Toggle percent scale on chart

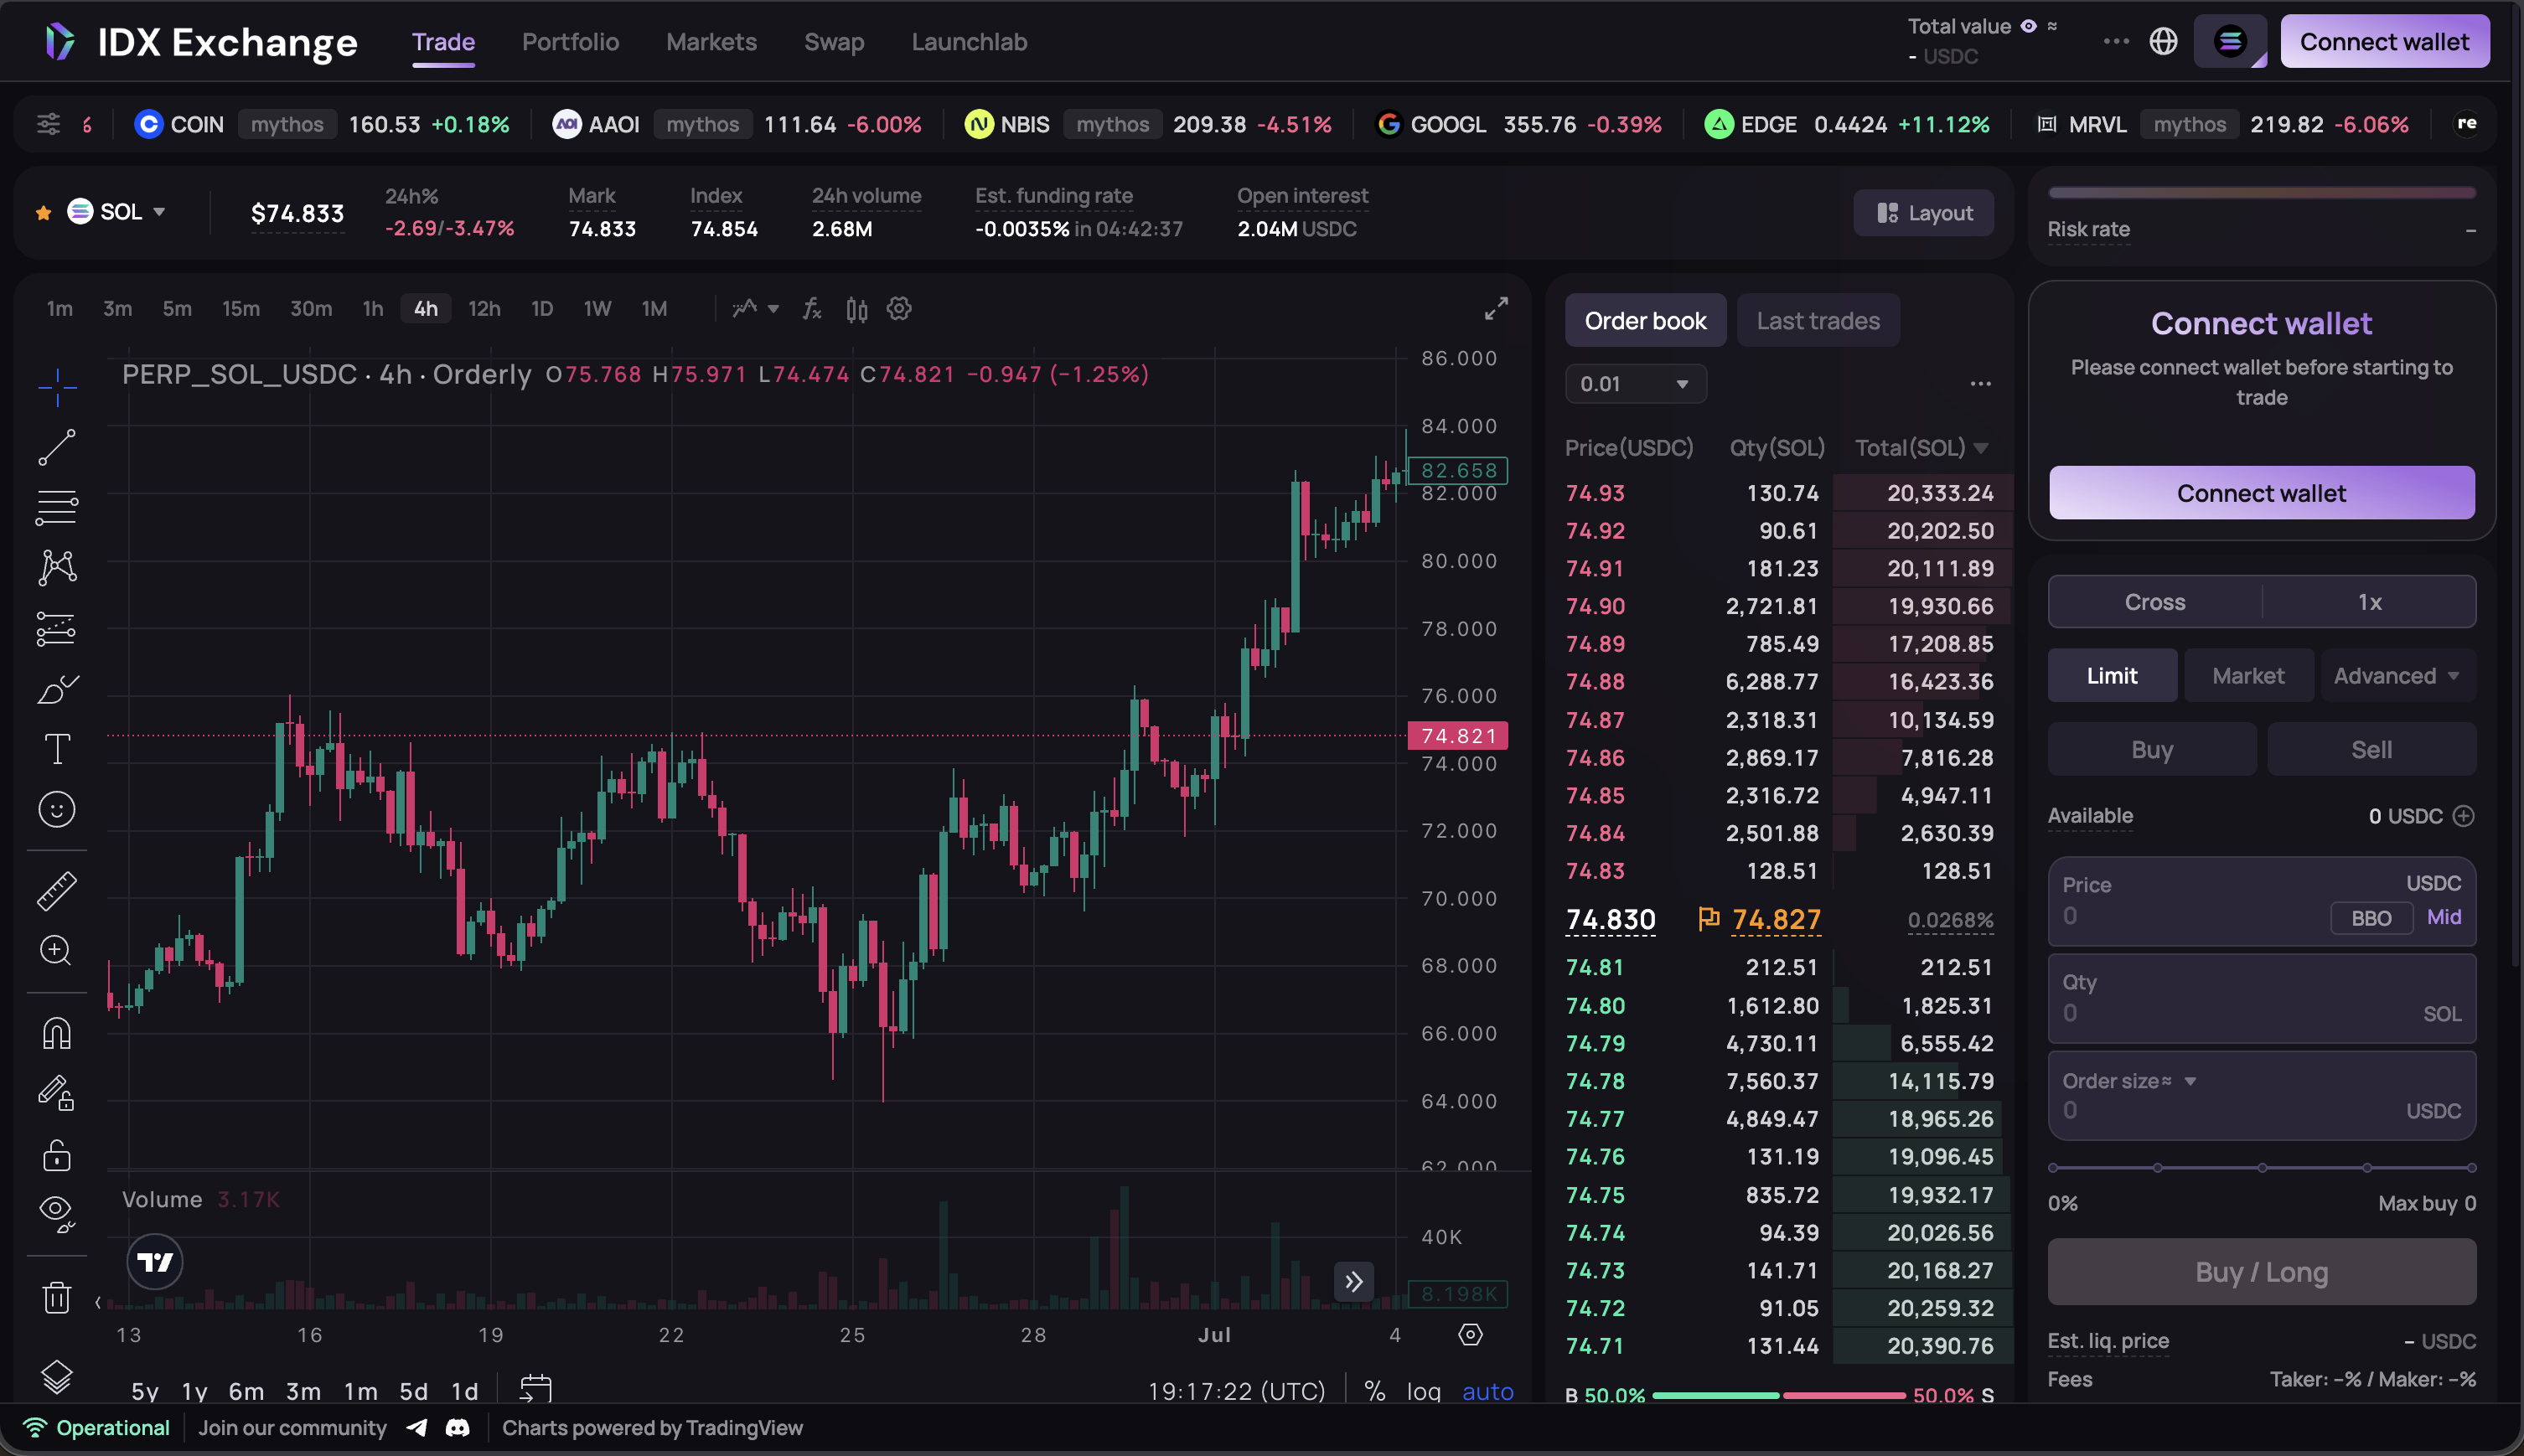tap(1375, 1391)
